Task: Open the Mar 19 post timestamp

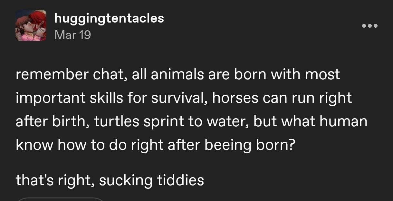Action: tap(73, 35)
